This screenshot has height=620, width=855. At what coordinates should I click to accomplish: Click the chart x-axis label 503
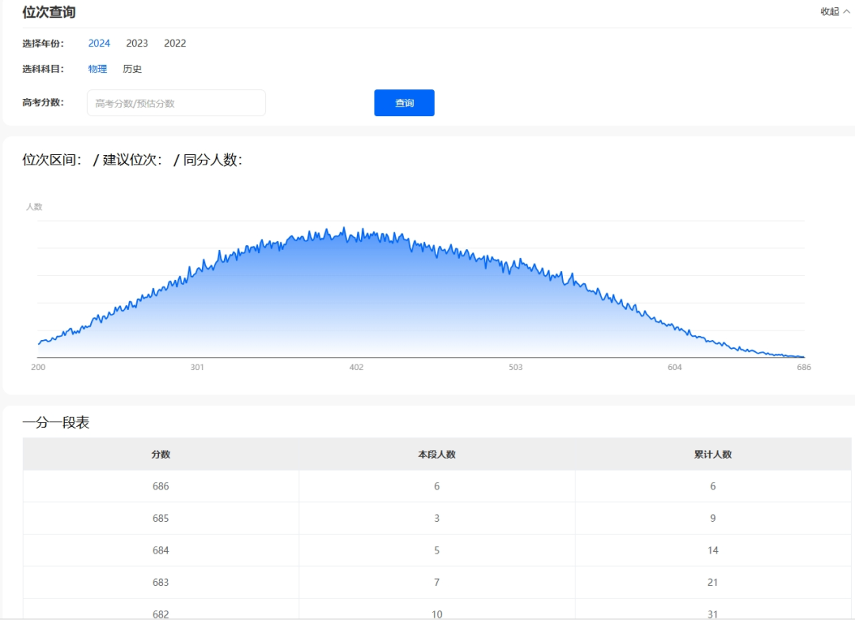515,367
